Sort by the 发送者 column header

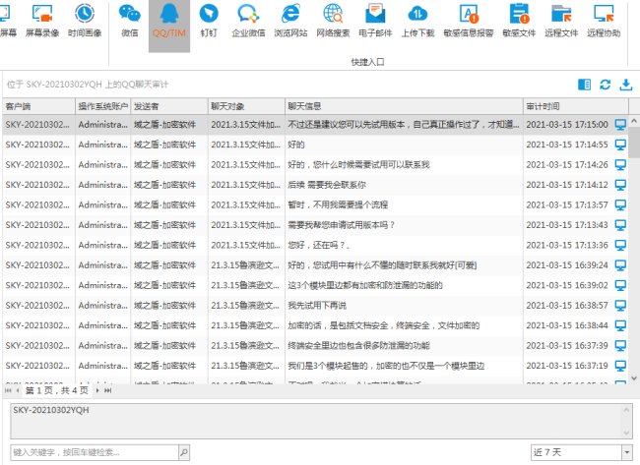pyautogui.click(x=169, y=106)
